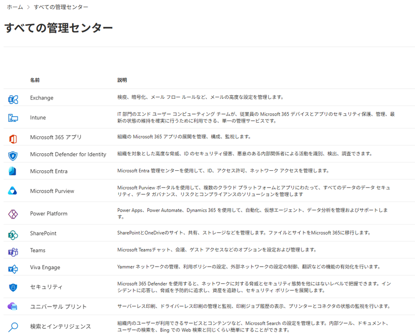Click the 説明 column header
The height and width of the screenshot is (336, 415).
[122, 80]
